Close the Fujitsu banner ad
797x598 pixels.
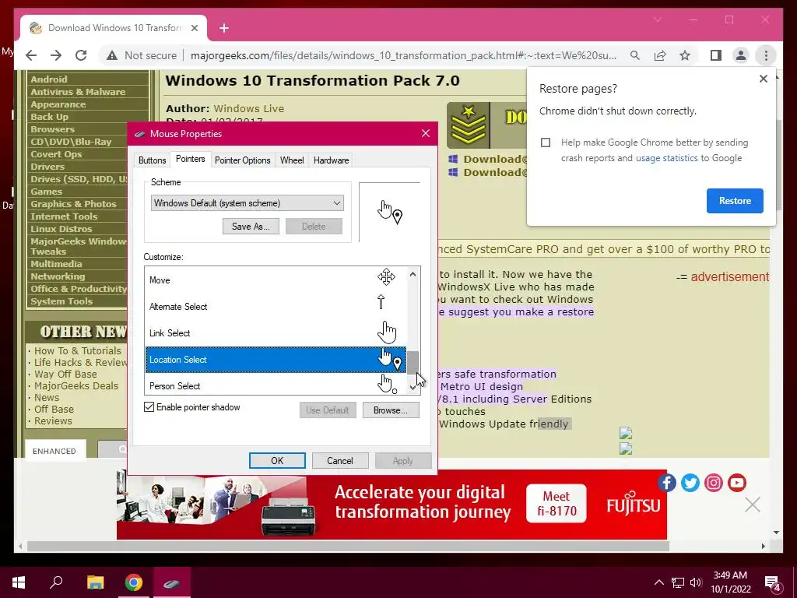pos(753,505)
